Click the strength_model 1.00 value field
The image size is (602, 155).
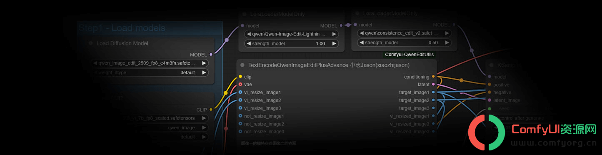pyautogui.click(x=292, y=43)
